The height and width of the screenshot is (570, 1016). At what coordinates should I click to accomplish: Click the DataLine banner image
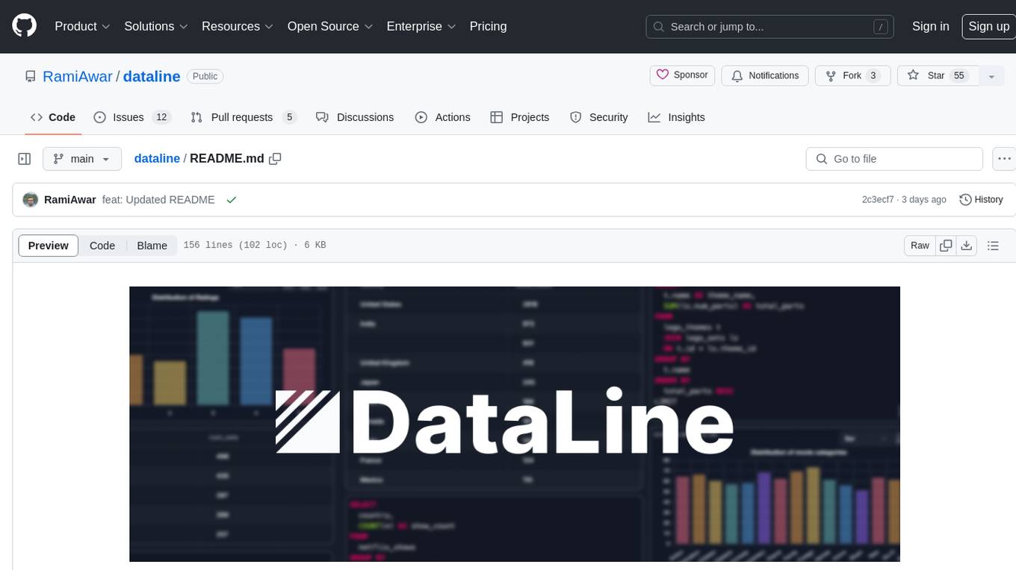tap(514, 424)
